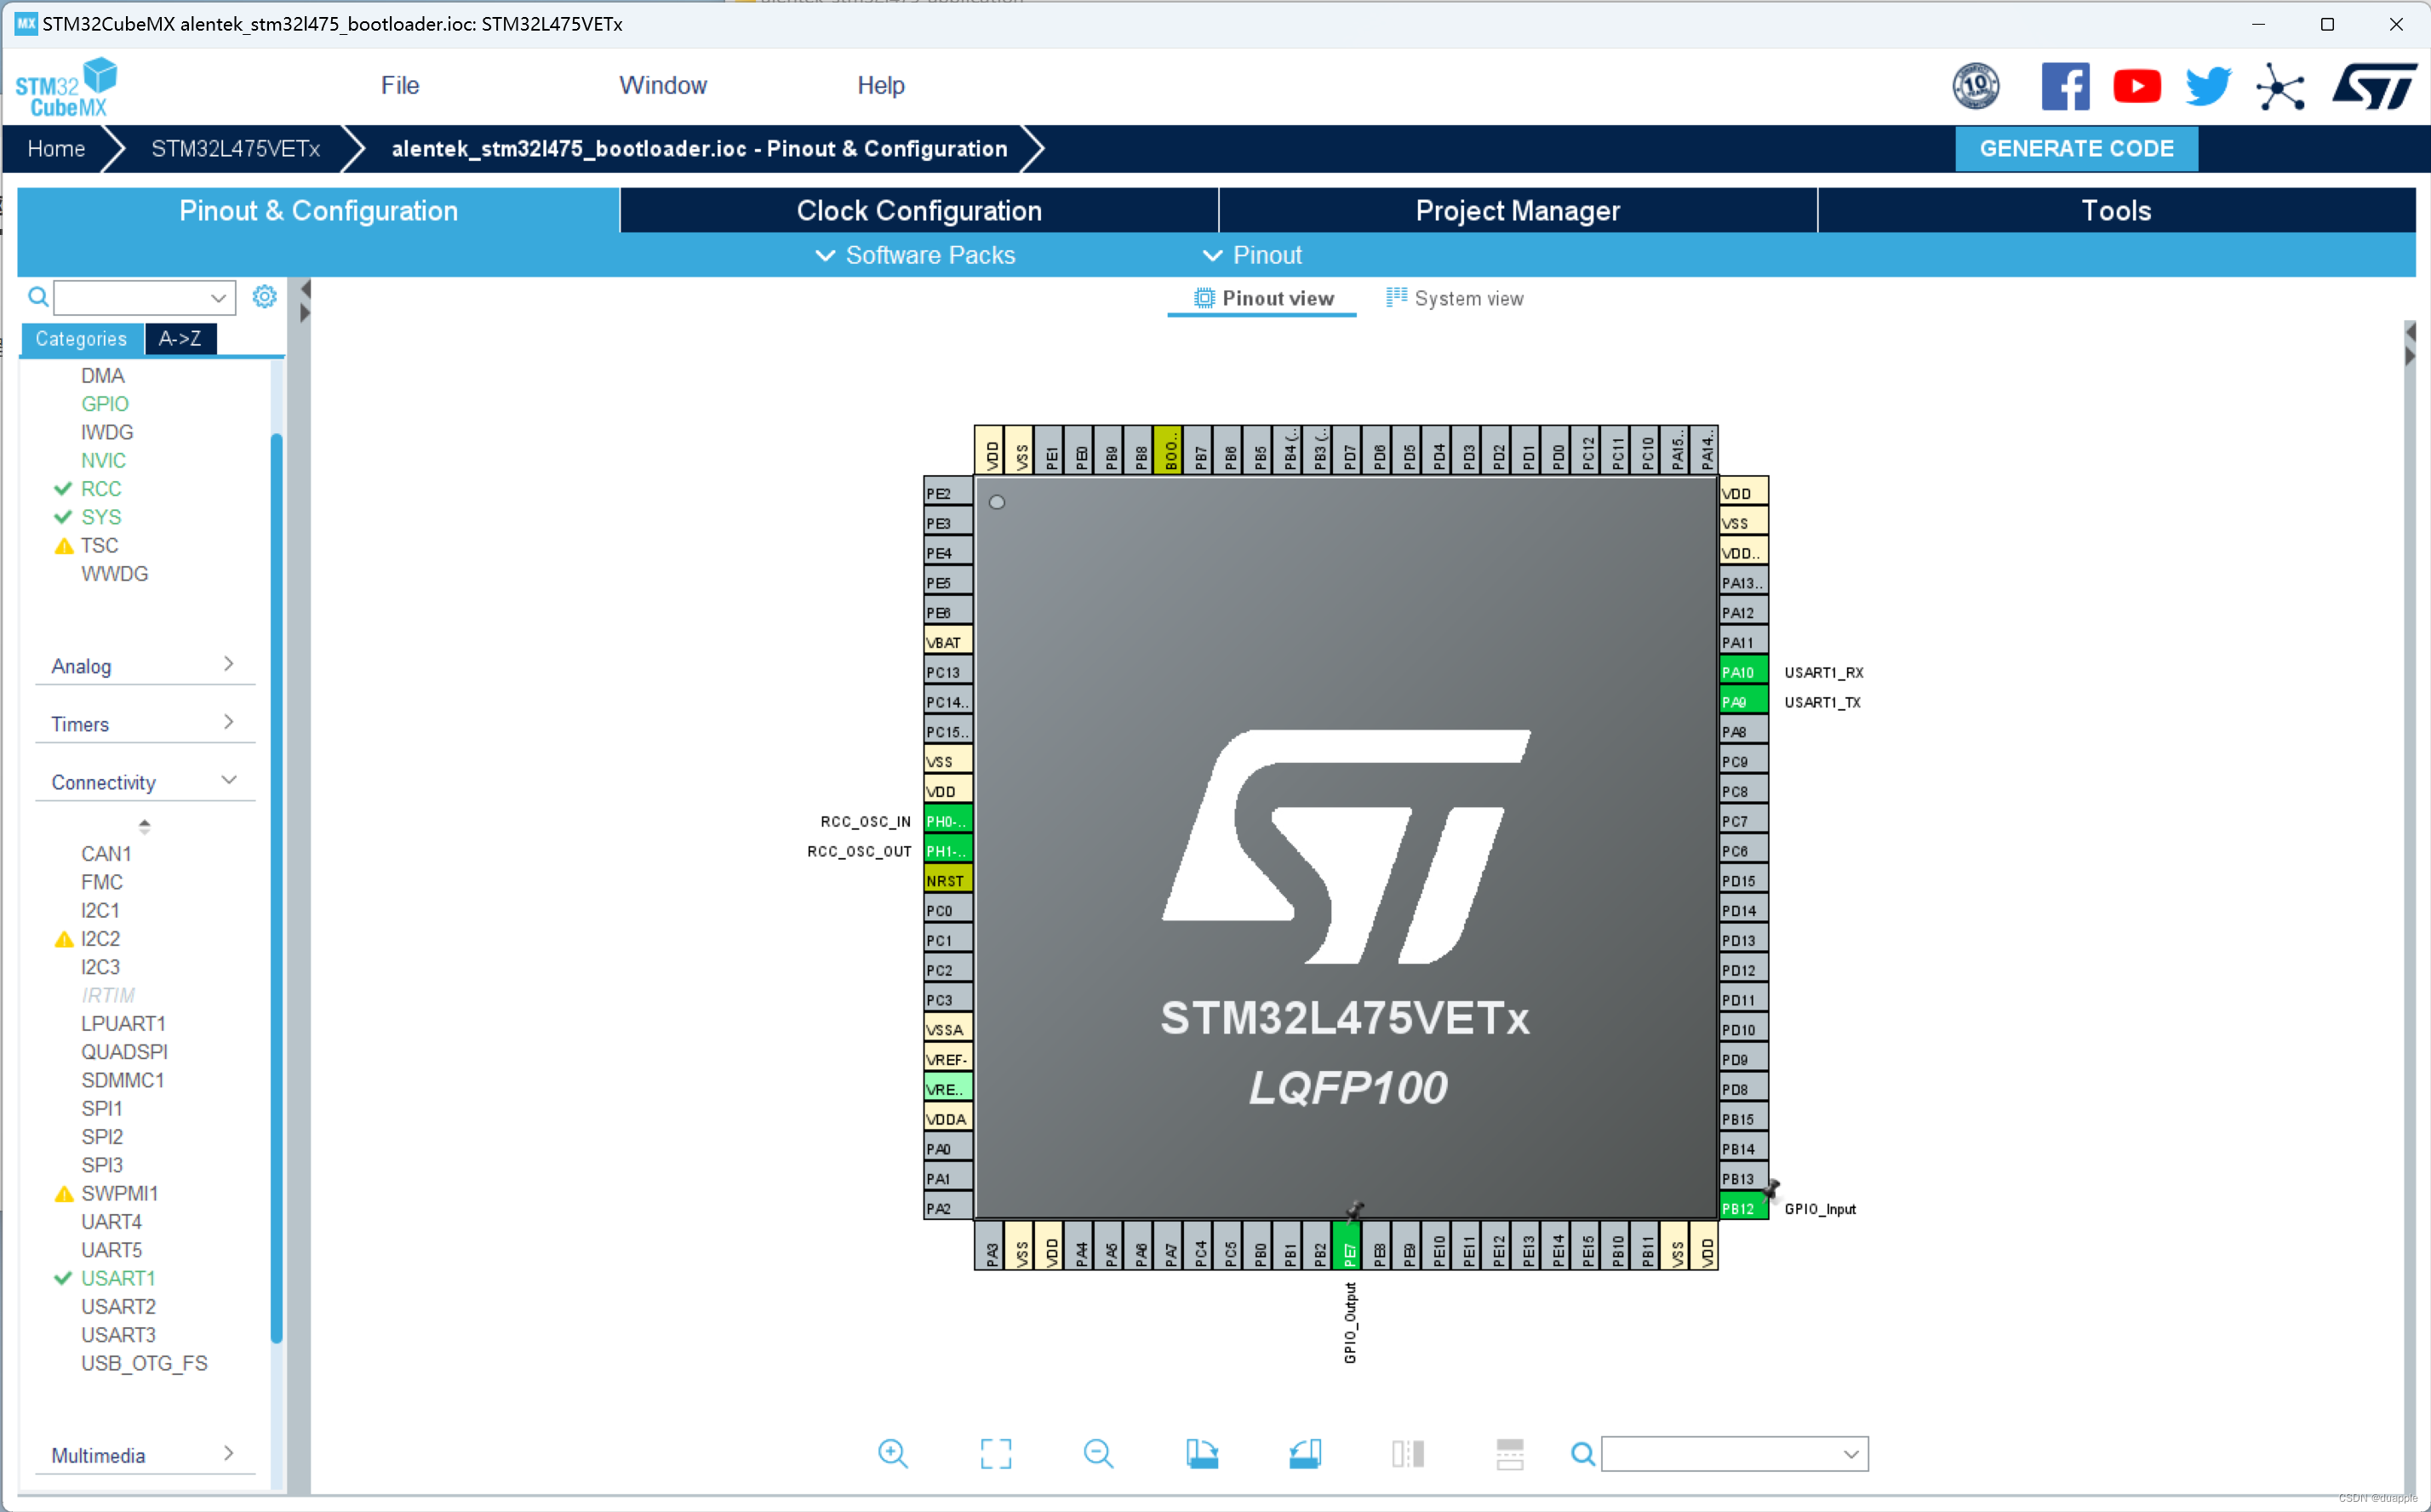2431x1512 pixels.
Task: Select the PE7 GPIO_Output pin
Action: (1347, 1245)
